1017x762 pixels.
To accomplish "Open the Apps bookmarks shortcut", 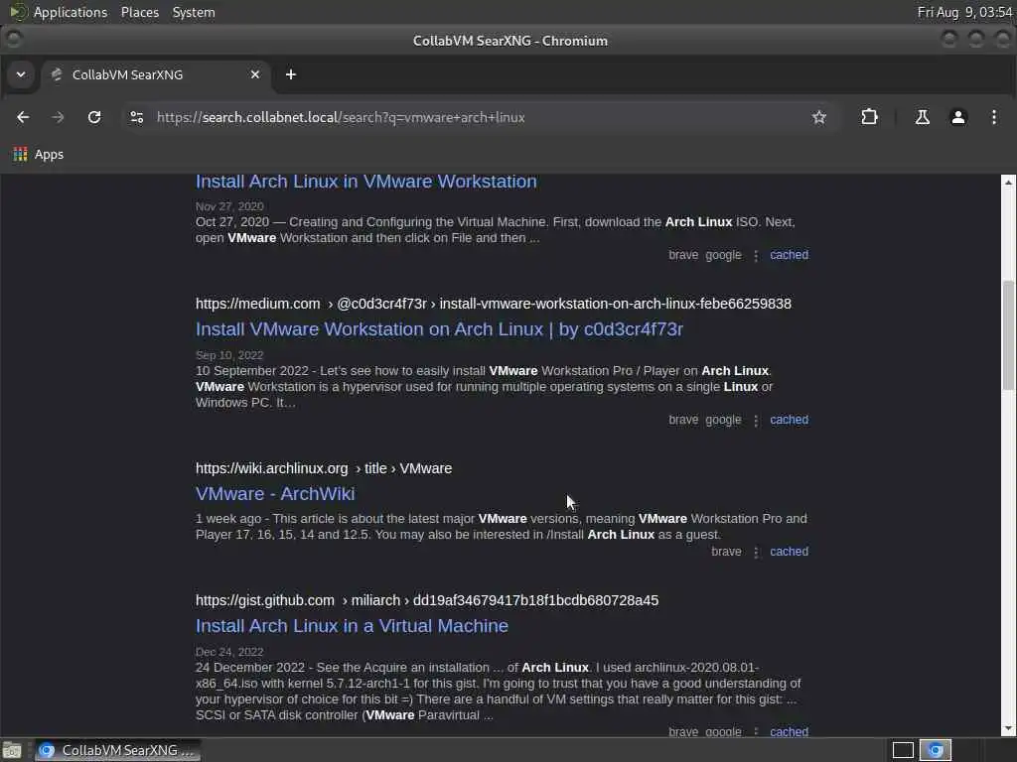I will [39, 154].
